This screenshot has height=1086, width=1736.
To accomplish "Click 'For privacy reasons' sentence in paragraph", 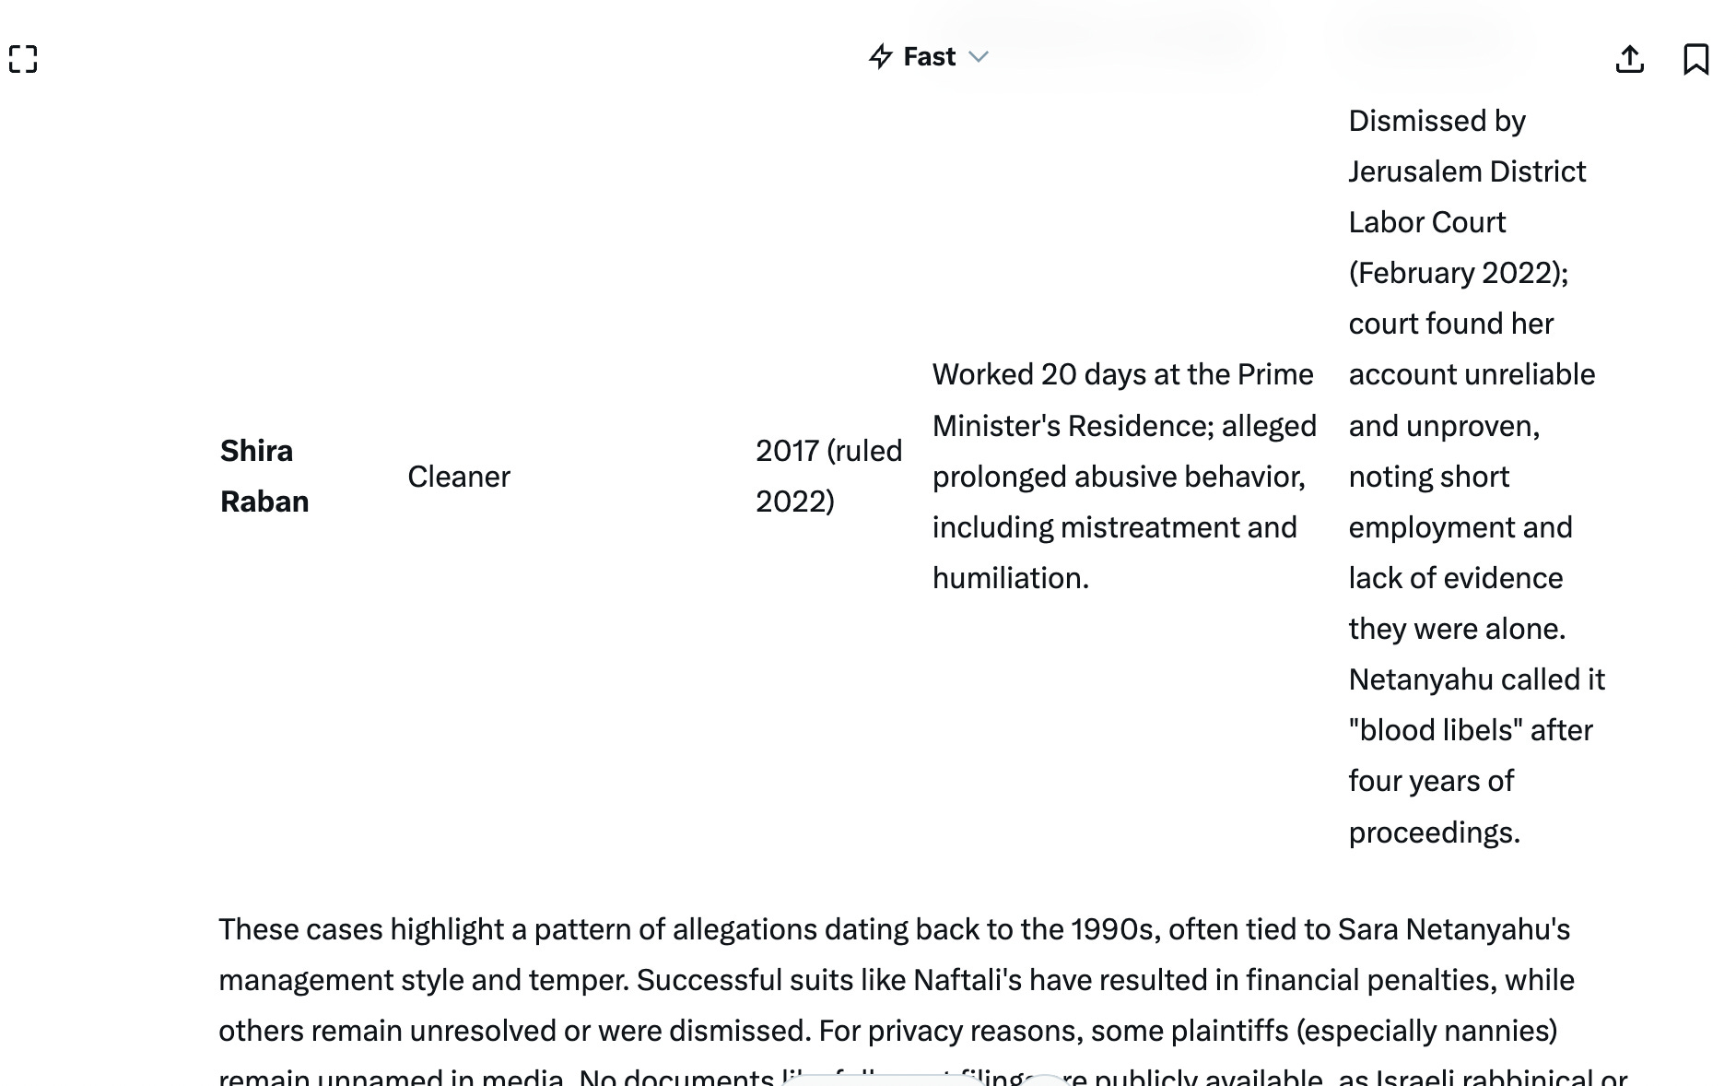I will (1188, 1030).
